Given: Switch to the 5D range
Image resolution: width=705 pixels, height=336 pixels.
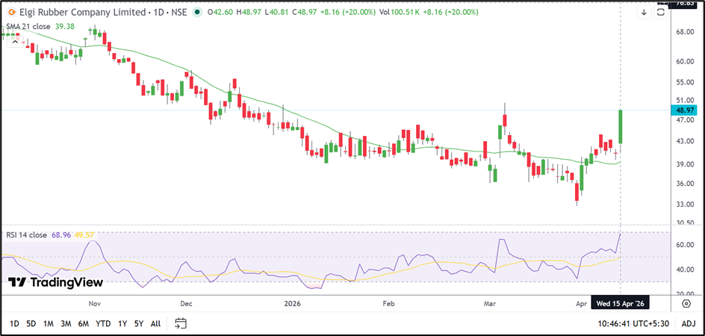Looking at the screenshot, I should pyautogui.click(x=31, y=323).
